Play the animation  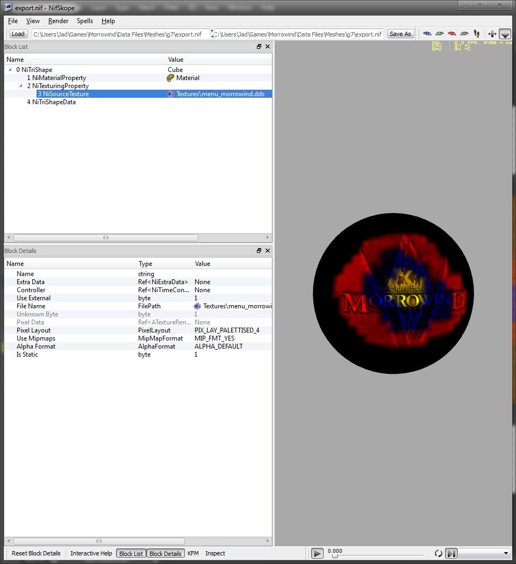317,553
